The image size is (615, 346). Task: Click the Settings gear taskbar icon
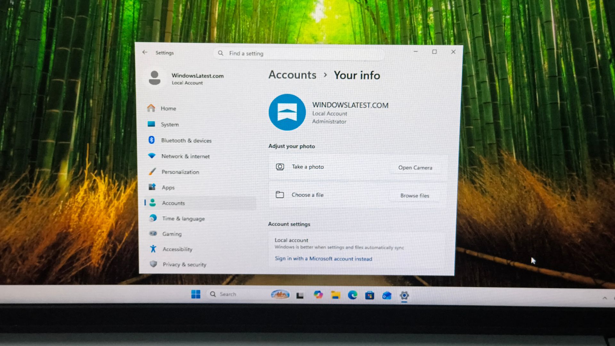[x=404, y=295]
